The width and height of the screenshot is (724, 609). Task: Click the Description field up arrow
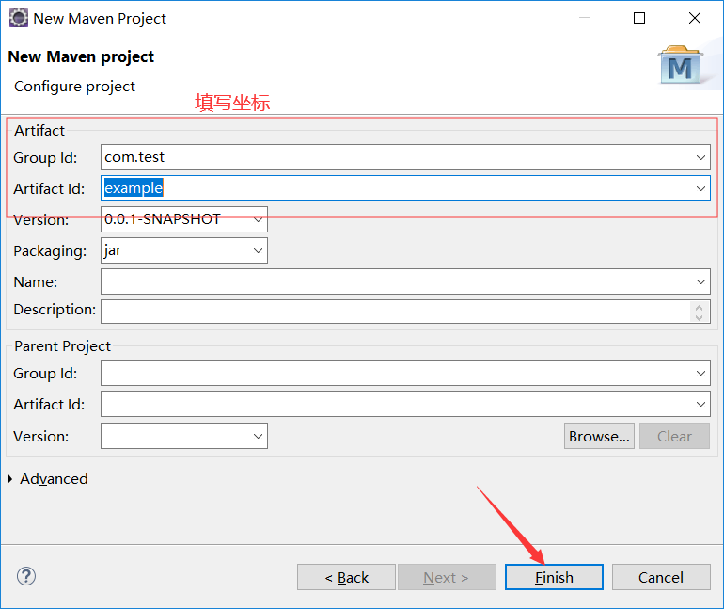click(x=699, y=307)
